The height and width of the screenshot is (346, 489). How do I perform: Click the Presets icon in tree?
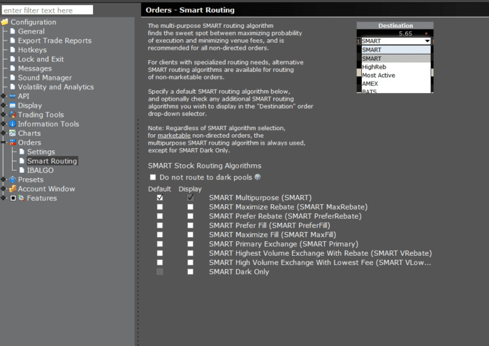click(12, 180)
